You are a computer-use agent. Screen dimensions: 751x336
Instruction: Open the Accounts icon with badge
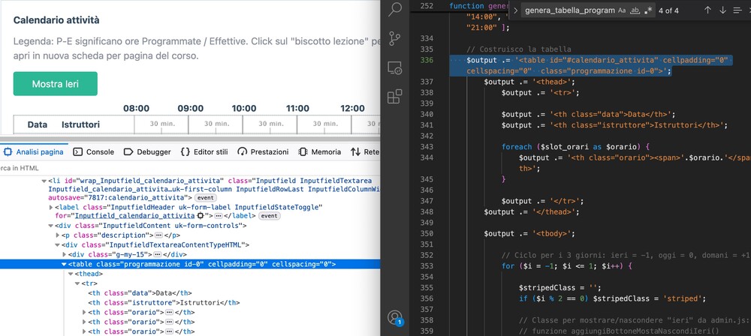(396, 319)
